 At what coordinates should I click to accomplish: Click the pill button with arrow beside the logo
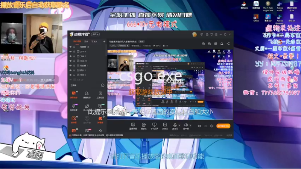96,34
